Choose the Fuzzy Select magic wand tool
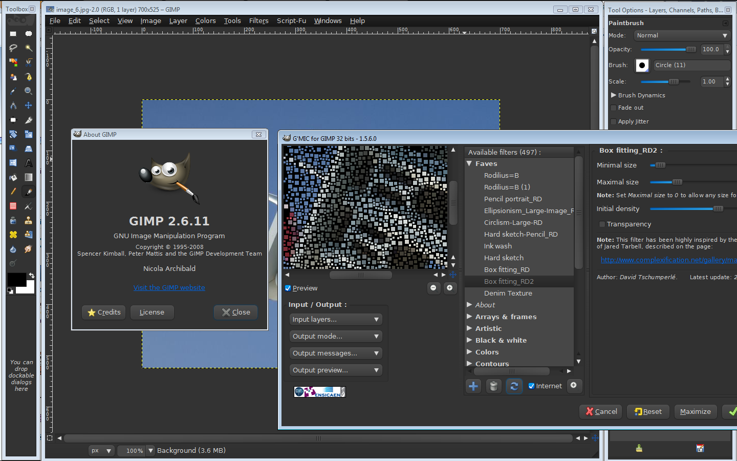 (29, 48)
